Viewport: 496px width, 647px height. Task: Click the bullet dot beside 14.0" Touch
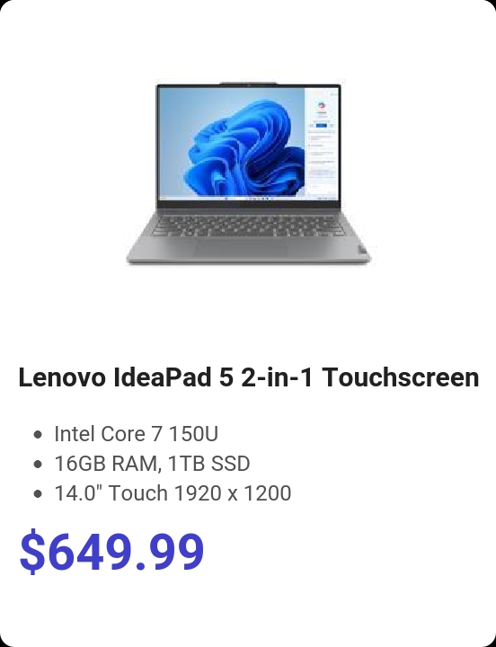38,493
